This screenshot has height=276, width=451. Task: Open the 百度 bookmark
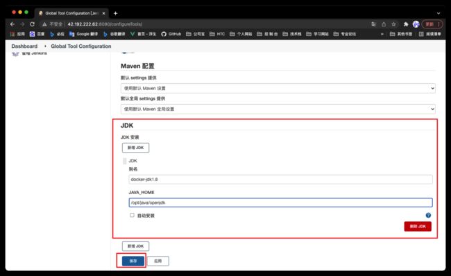(37, 34)
